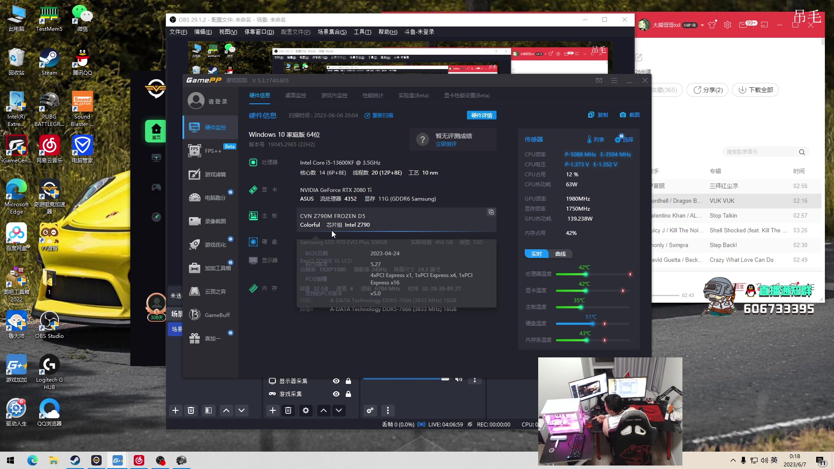Image resolution: width=834 pixels, height=469 pixels.
Task: Select the GameBuff icon in sidebar
Action: pos(195,314)
